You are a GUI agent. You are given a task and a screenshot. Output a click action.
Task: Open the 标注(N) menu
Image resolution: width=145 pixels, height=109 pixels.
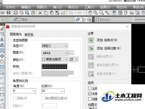coord(122,7)
